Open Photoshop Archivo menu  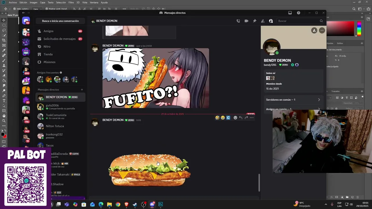coord(13,2)
